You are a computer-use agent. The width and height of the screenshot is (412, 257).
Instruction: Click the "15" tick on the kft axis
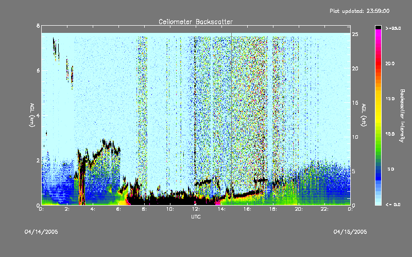[355, 103]
